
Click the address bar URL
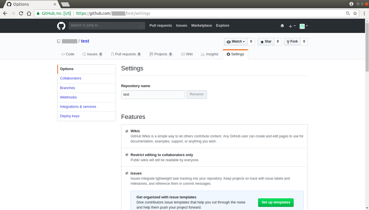[113, 13]
